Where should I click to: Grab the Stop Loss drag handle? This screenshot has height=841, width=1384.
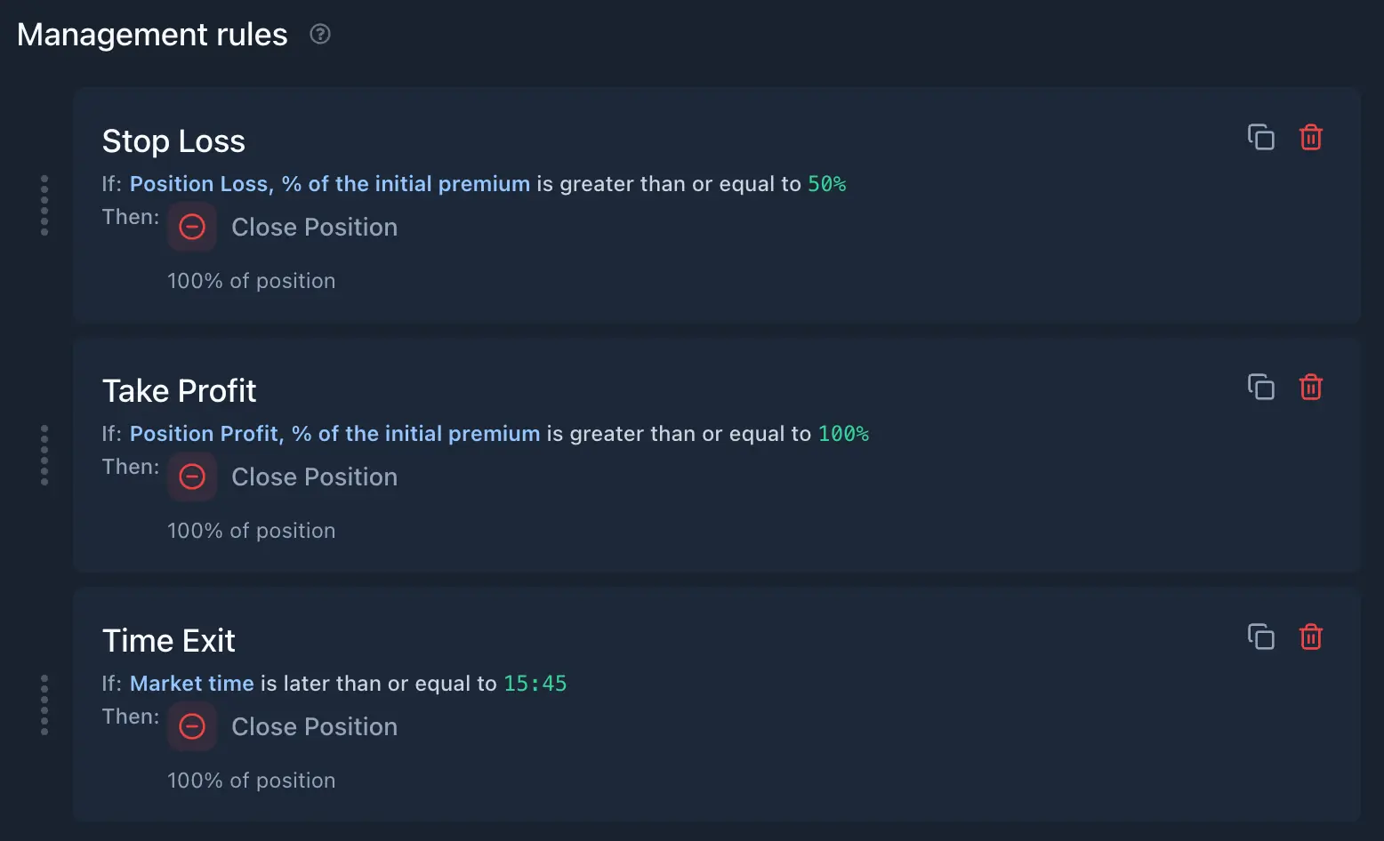pyautogui.click(x=44, y=205)
